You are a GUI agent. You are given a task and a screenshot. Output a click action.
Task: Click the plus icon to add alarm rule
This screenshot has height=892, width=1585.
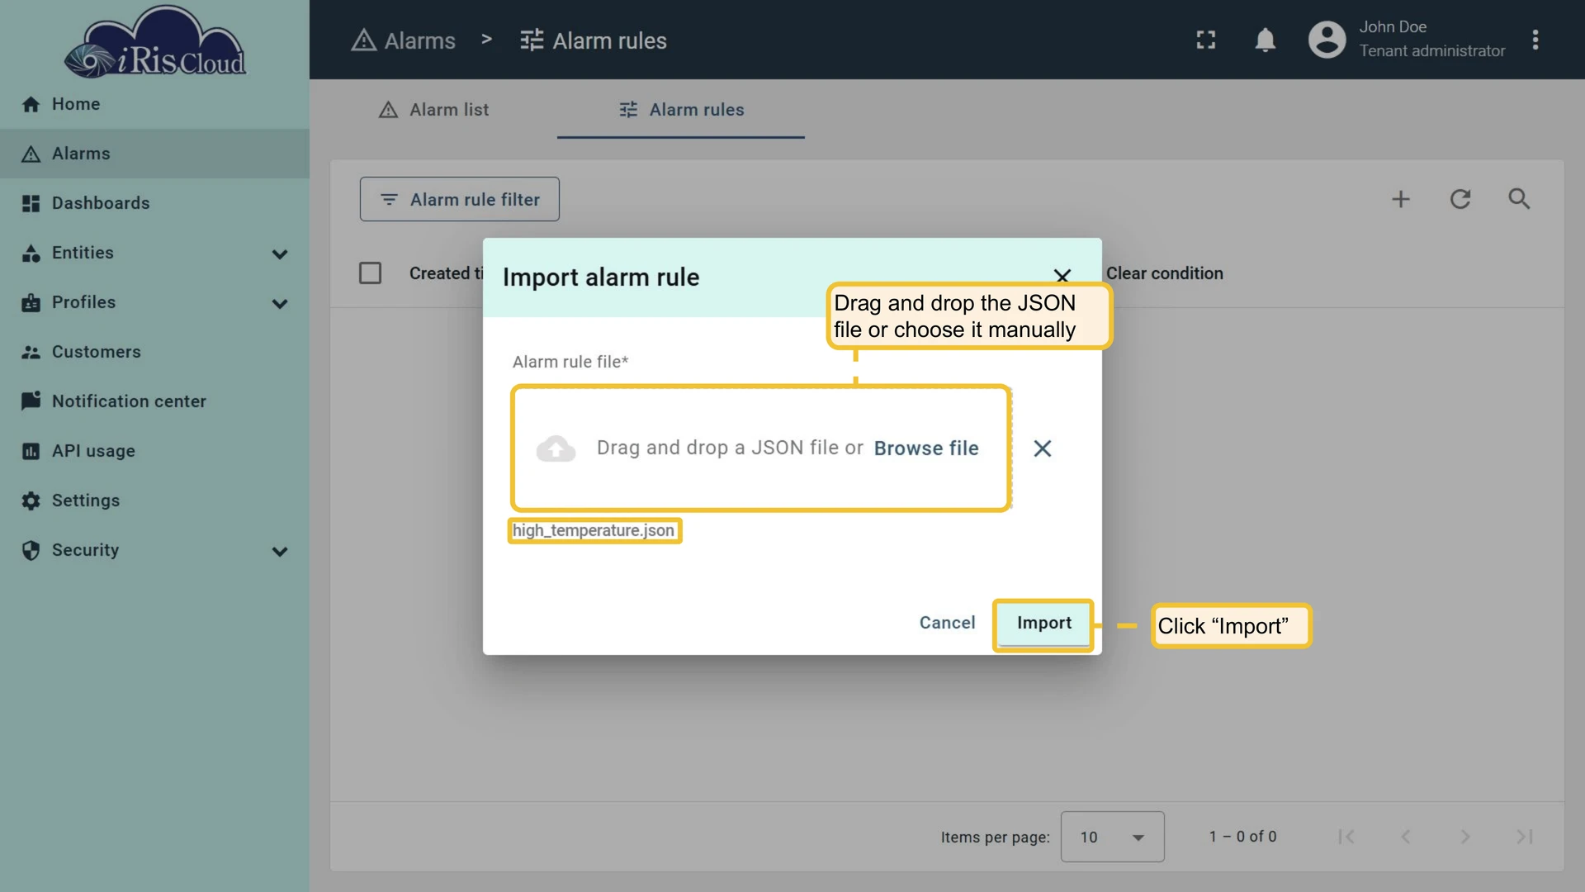[x=1401, y=199]
